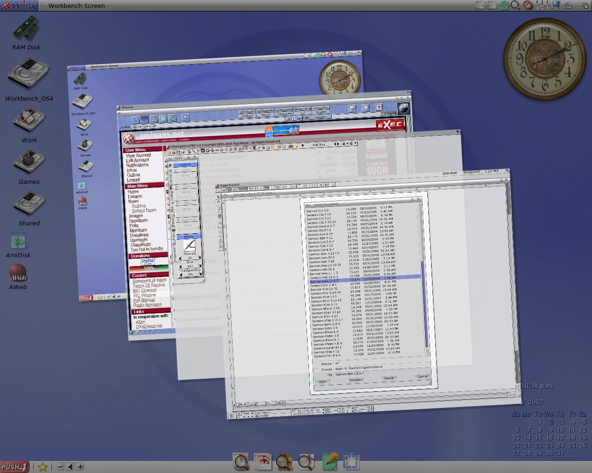The image size is (592, 473).
Task: Open the mixer sliders icon in title bar
Action: click(x=542, y=6)
